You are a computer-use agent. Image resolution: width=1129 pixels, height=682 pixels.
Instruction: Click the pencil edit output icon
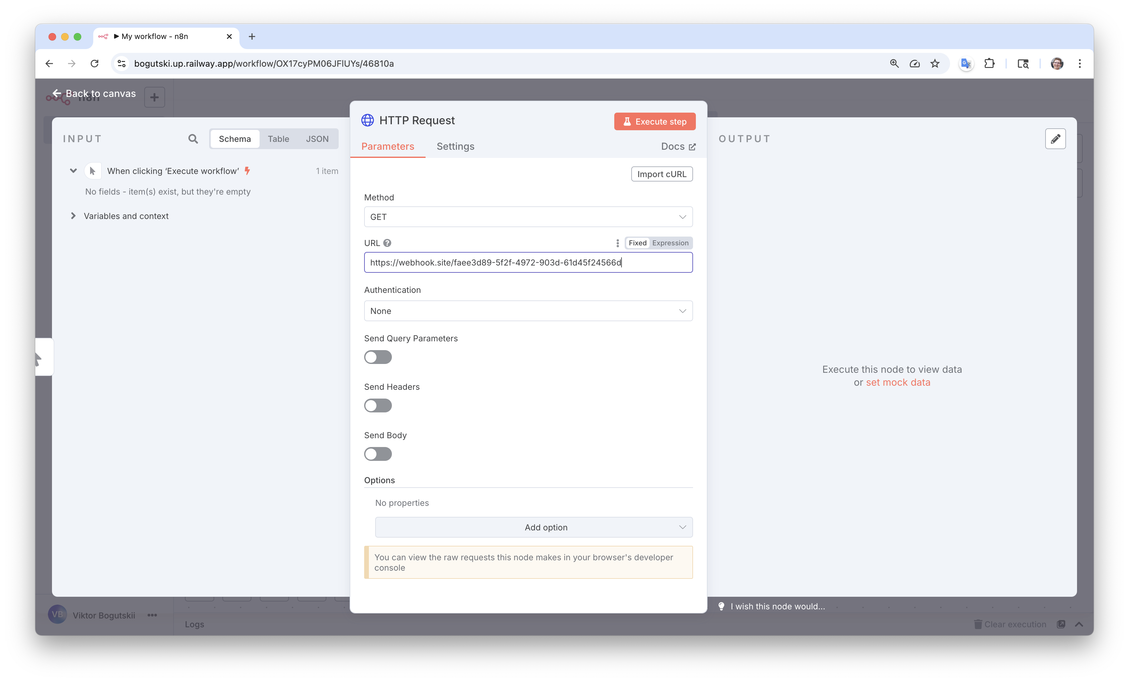coord(1055,139)
